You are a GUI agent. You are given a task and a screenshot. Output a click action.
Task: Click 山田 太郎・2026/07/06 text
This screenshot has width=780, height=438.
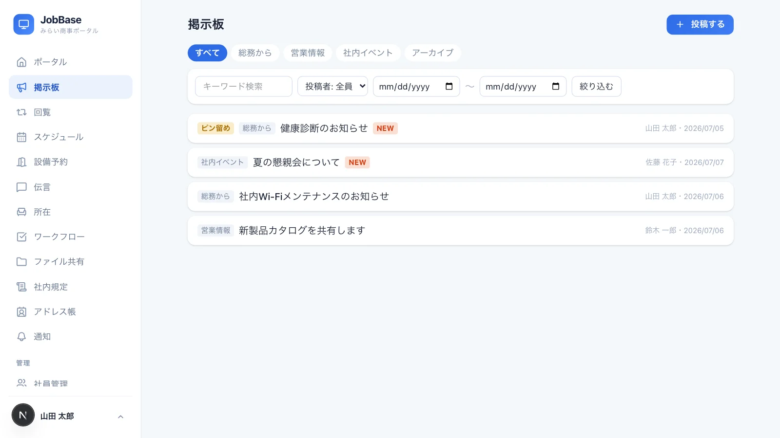coord(684,197)
